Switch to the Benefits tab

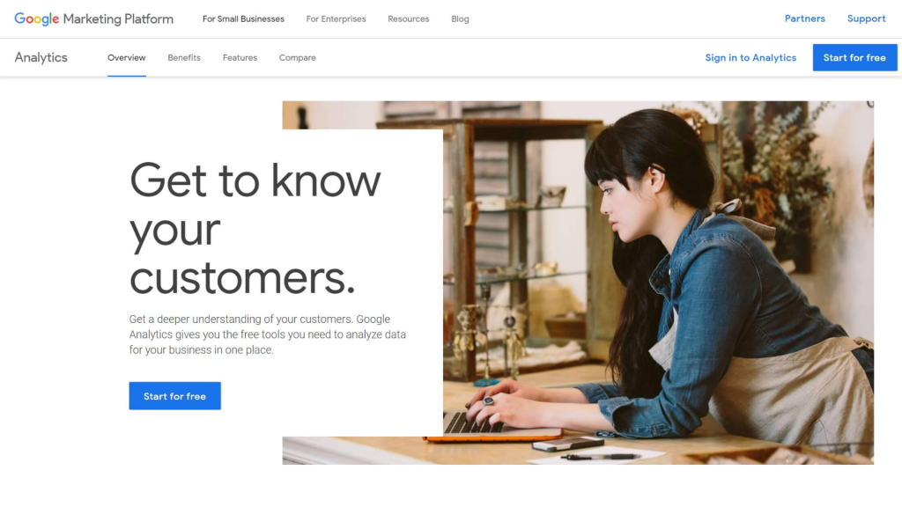coord(184,57)
